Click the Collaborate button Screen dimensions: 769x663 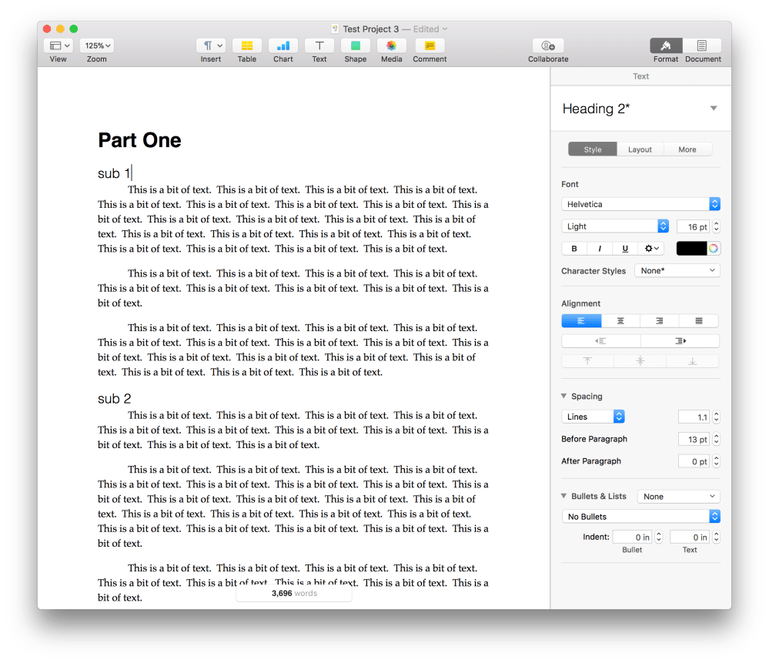tap(547, 48)
